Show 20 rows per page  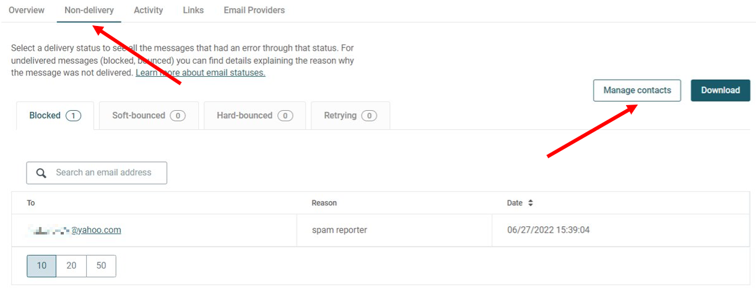tap(71, 265)
